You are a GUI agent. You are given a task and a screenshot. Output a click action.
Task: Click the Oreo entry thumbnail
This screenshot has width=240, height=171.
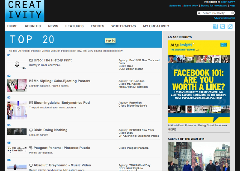[17, 65]
